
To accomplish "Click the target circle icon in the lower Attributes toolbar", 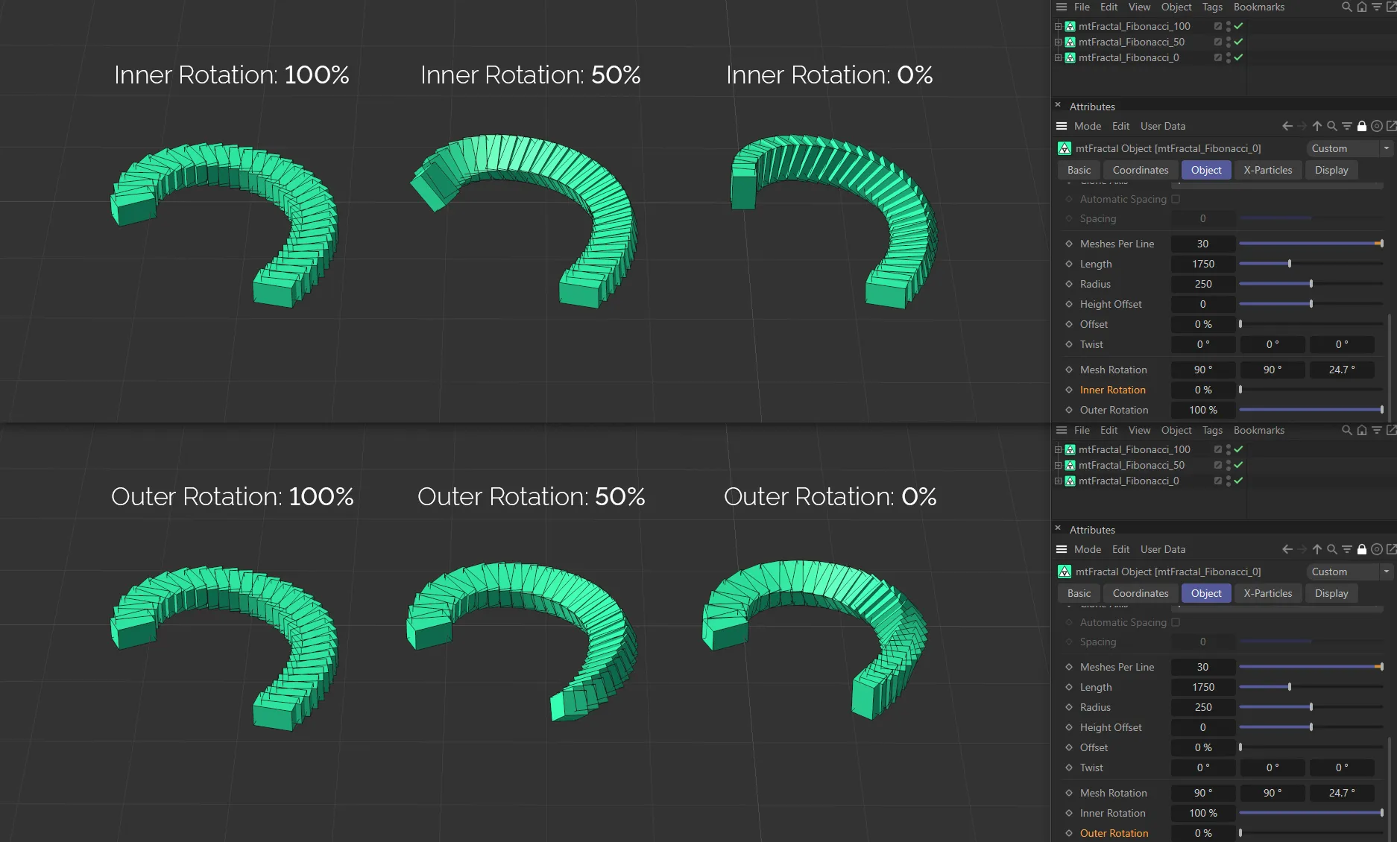I will click(x=1376, y=549).
